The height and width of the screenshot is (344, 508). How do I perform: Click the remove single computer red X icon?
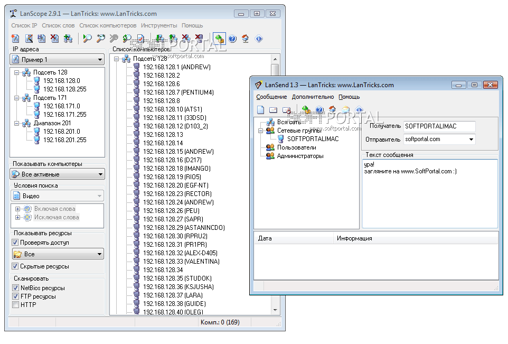[x=199, y=39]
